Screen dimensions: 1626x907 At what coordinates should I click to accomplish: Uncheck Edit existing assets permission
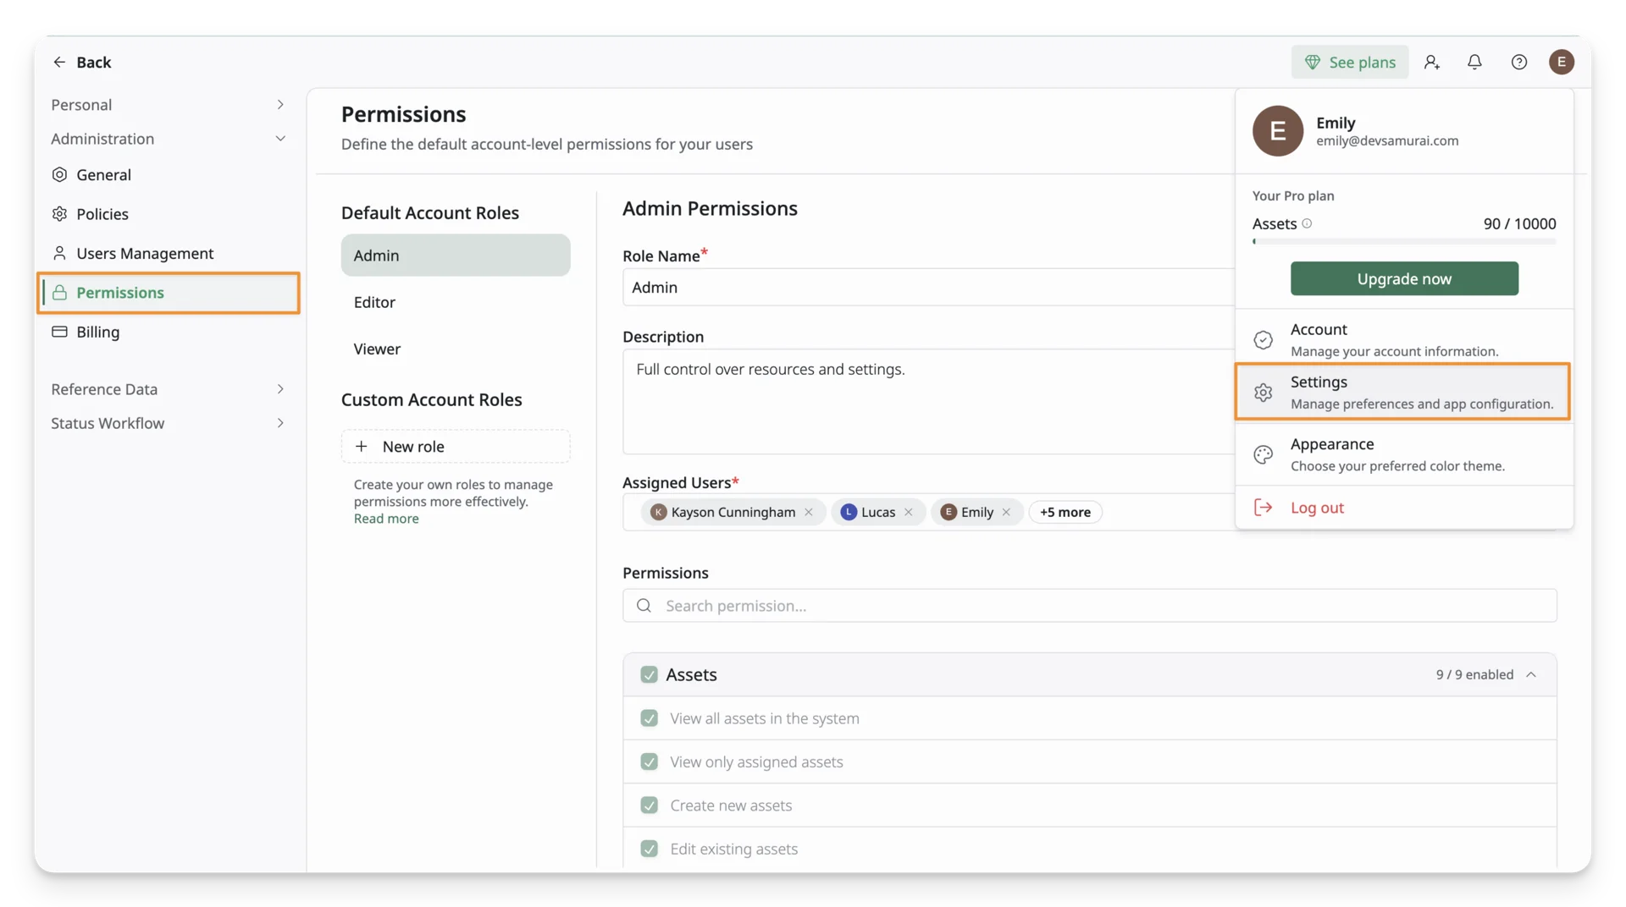click(649, 849)
